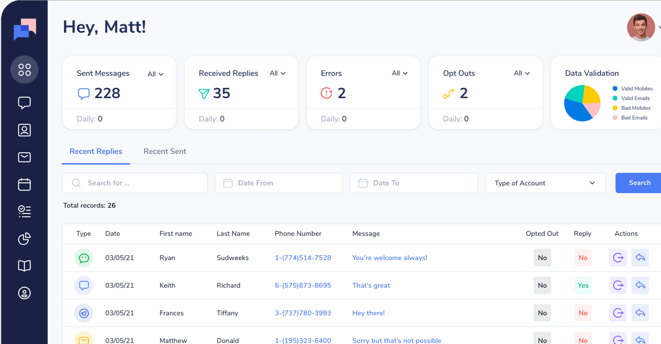The image size is (661, 344).
Task: Toggle the Reply status on Frances's row
Action: tap(582, 313)
